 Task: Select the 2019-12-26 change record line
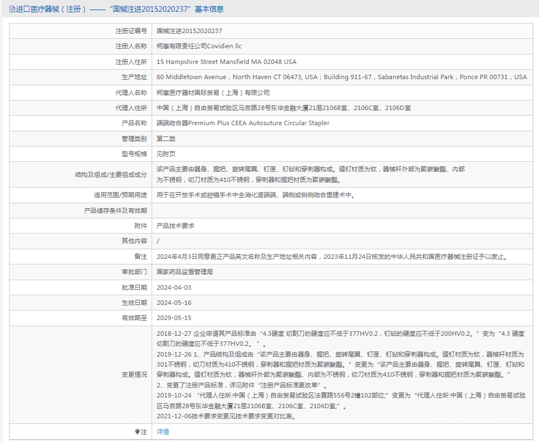(x=341, y=364)
